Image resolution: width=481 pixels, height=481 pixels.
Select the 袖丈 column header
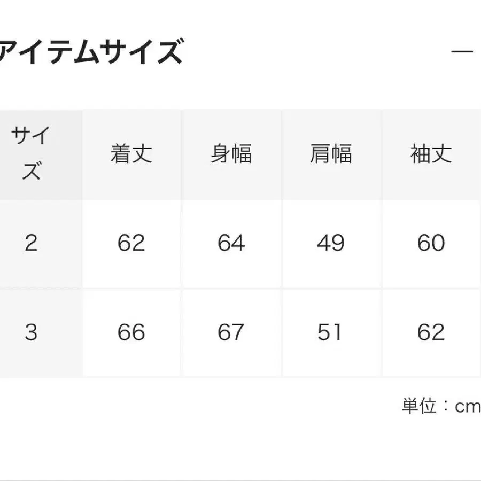431,154
